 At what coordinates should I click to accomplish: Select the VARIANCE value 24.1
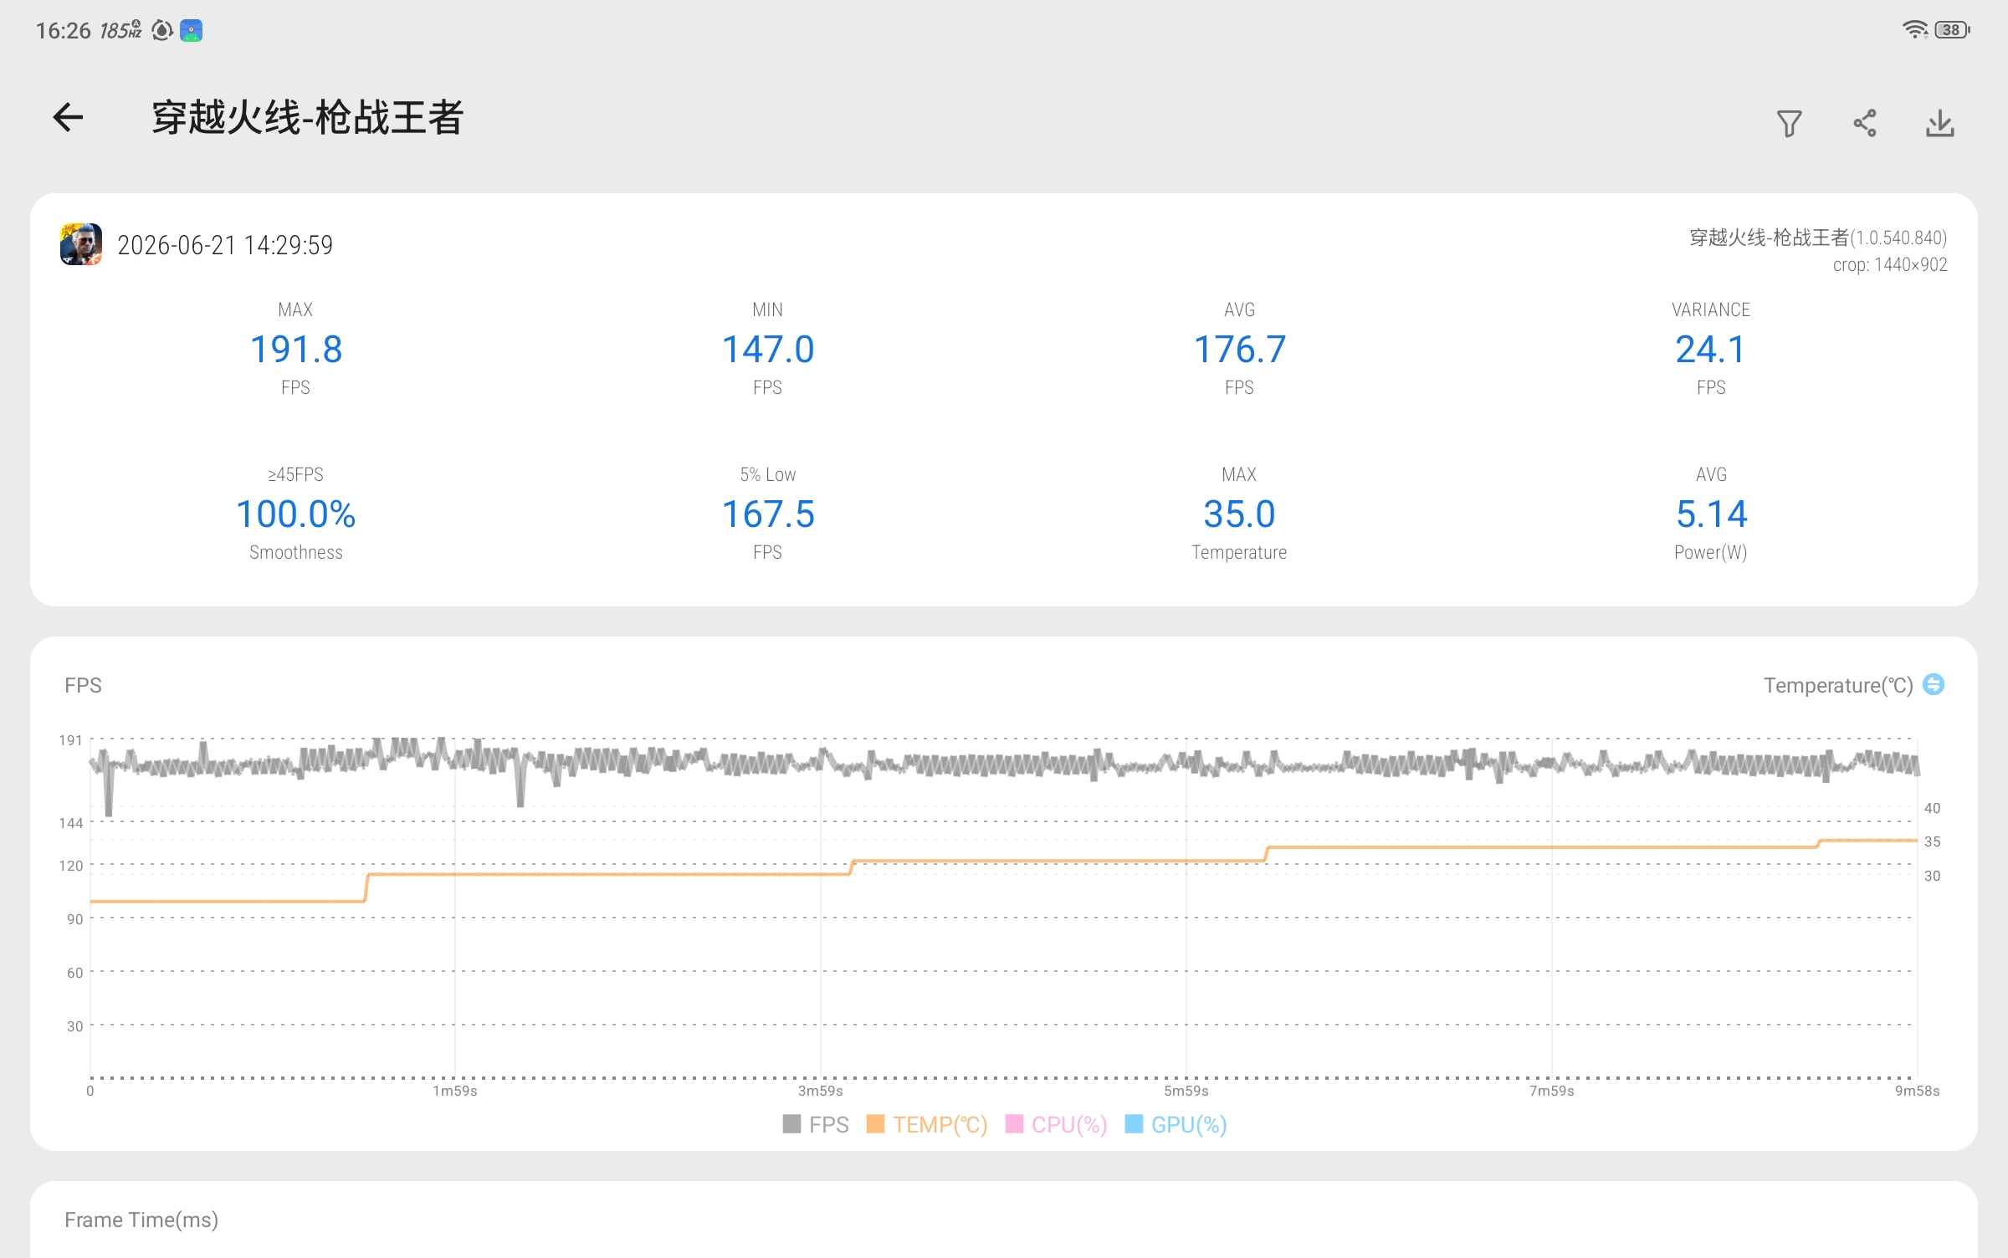(1711, 350)
